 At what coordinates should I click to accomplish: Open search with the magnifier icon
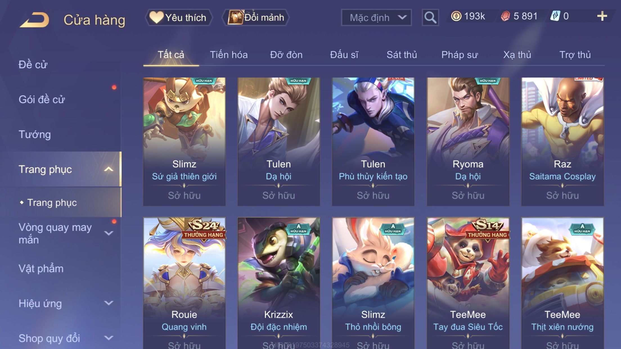coord(430,17)
